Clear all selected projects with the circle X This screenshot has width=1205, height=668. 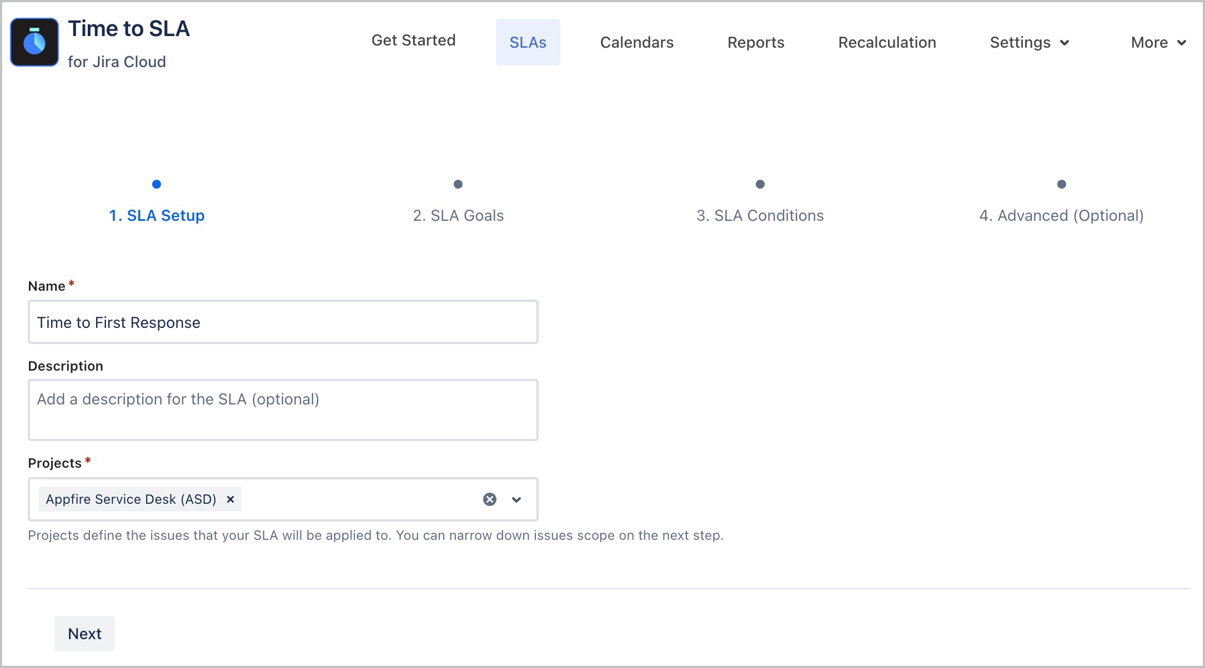[490, 499]
